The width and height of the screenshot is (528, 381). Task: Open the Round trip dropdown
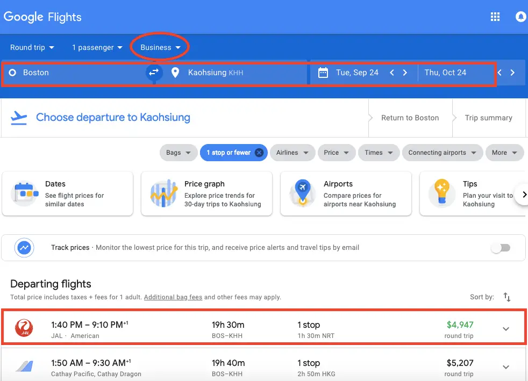[32, 47]
